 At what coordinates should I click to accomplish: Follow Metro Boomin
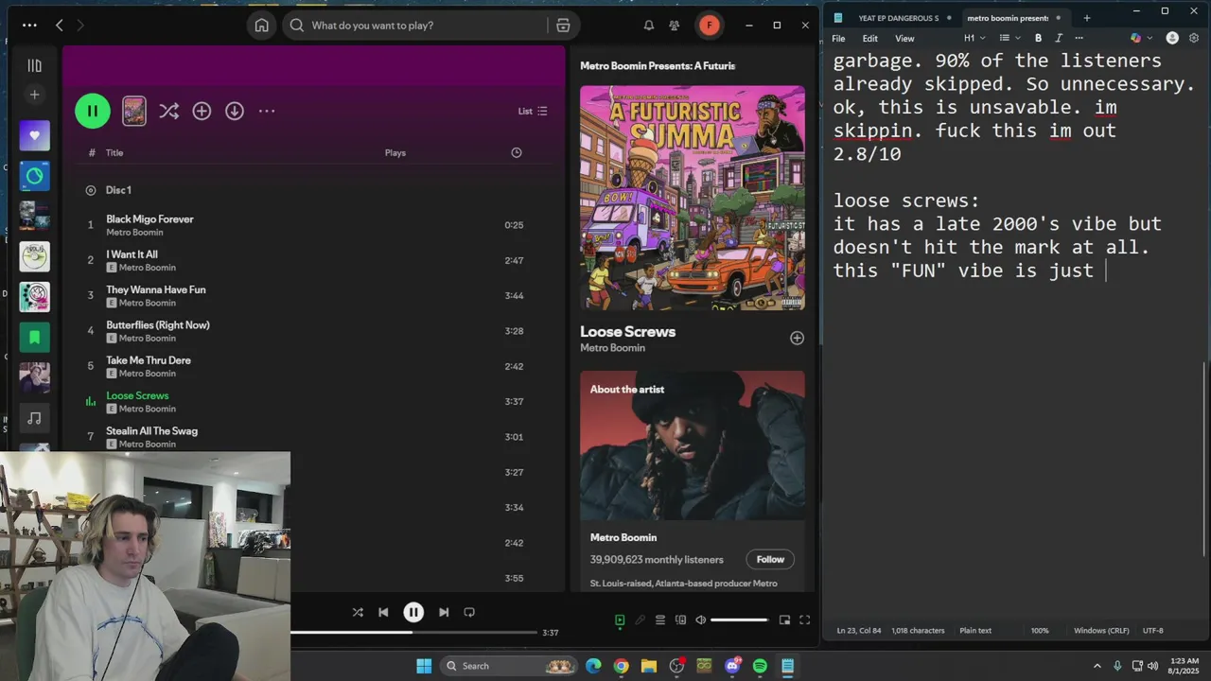click(770, 559)
